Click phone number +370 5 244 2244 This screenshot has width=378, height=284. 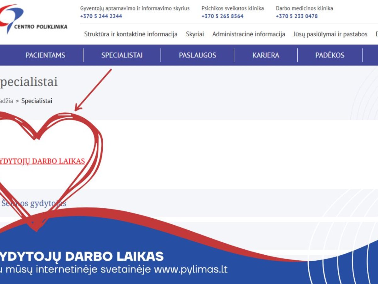coord(101,16)
